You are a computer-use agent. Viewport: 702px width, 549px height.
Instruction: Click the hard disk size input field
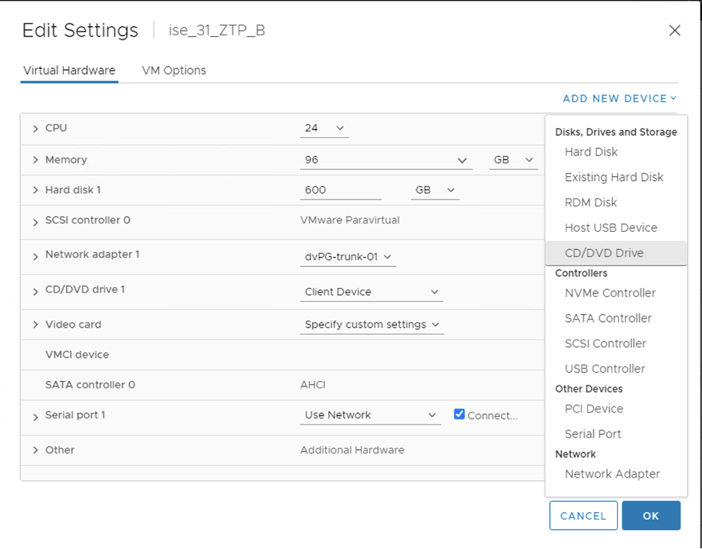point(340,190)
